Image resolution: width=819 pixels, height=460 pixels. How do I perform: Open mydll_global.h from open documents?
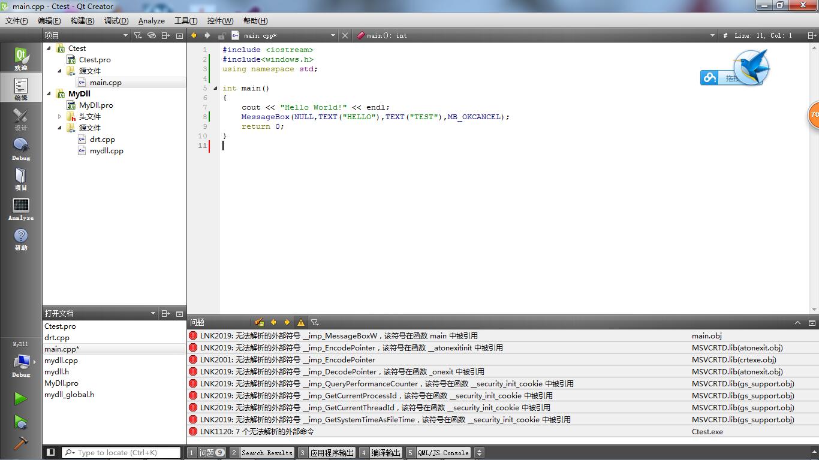point(69,394)
